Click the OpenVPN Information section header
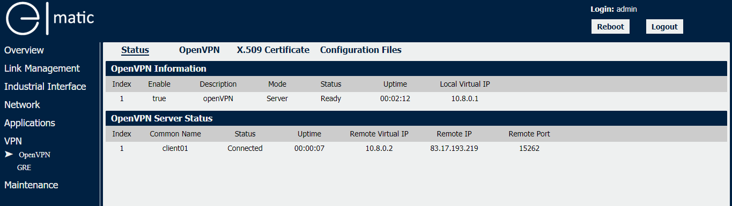 416,68
